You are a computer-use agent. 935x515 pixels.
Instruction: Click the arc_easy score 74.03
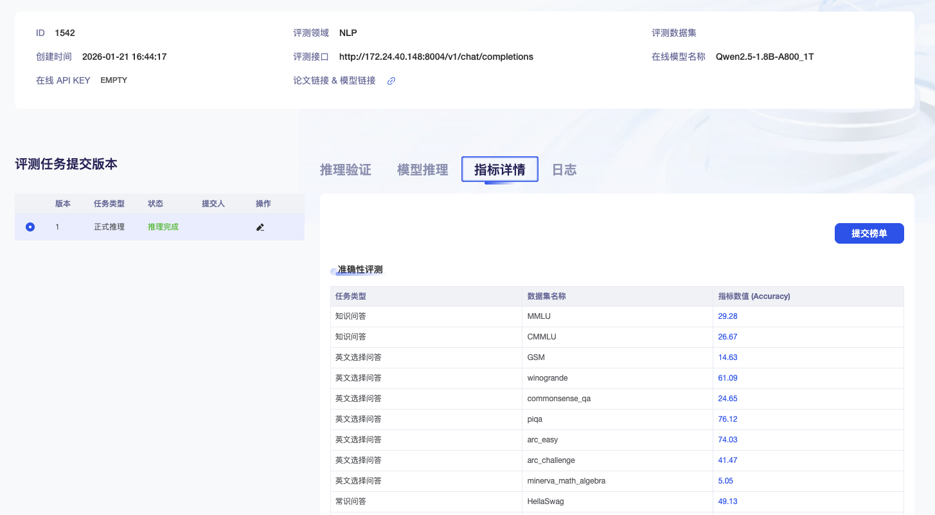coord(727,439)
